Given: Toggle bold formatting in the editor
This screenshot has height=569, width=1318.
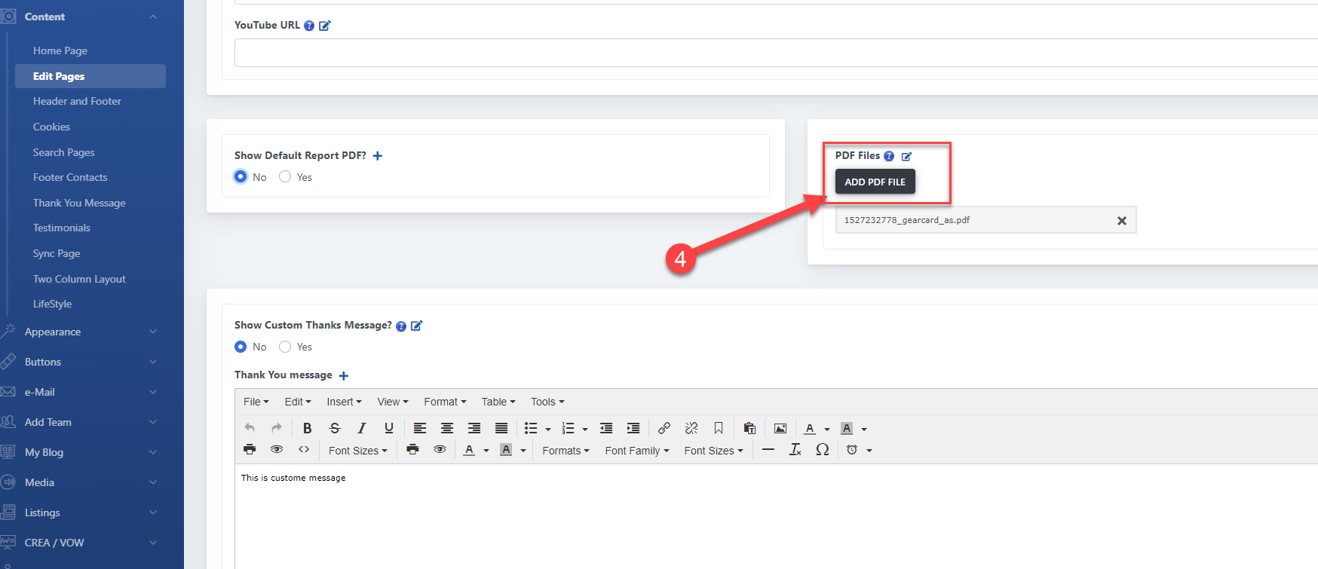Looking at the screenshot, I should point(307,428).
